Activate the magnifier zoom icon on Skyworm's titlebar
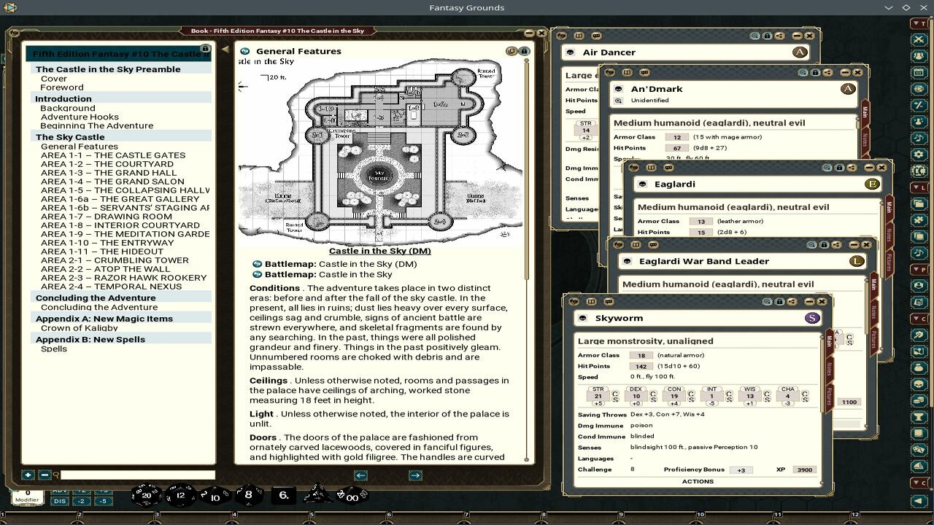The image size is (934, 525). click(x=767, y=301)
